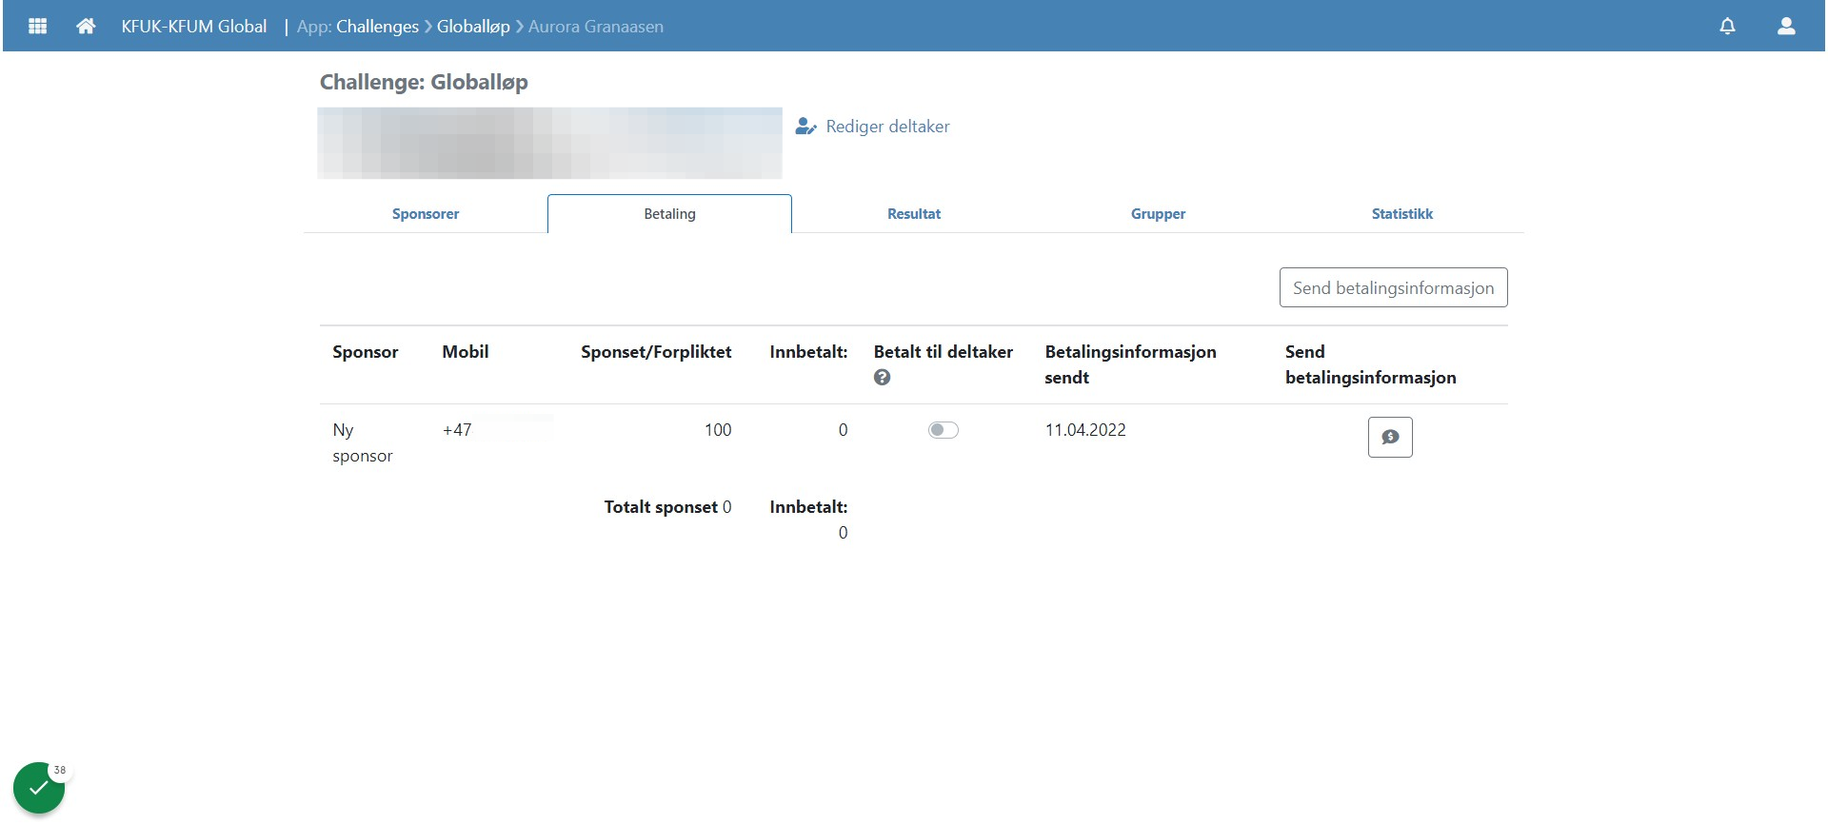Click Aurora Granaasen breadcrumb
Image resolution: width=1828 pixels, height=824 pixels.
point(596,27)
